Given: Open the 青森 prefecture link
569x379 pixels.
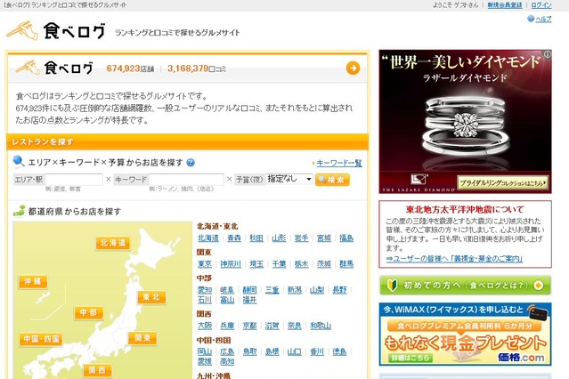Looking at the screenshot, I should coord(234,238).
